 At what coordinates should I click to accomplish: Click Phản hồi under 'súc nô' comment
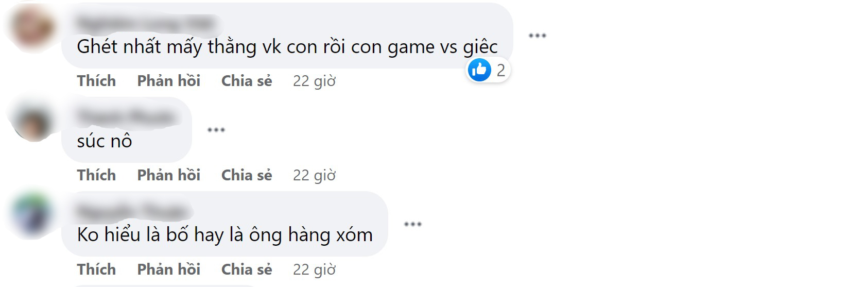pos(168,175)
